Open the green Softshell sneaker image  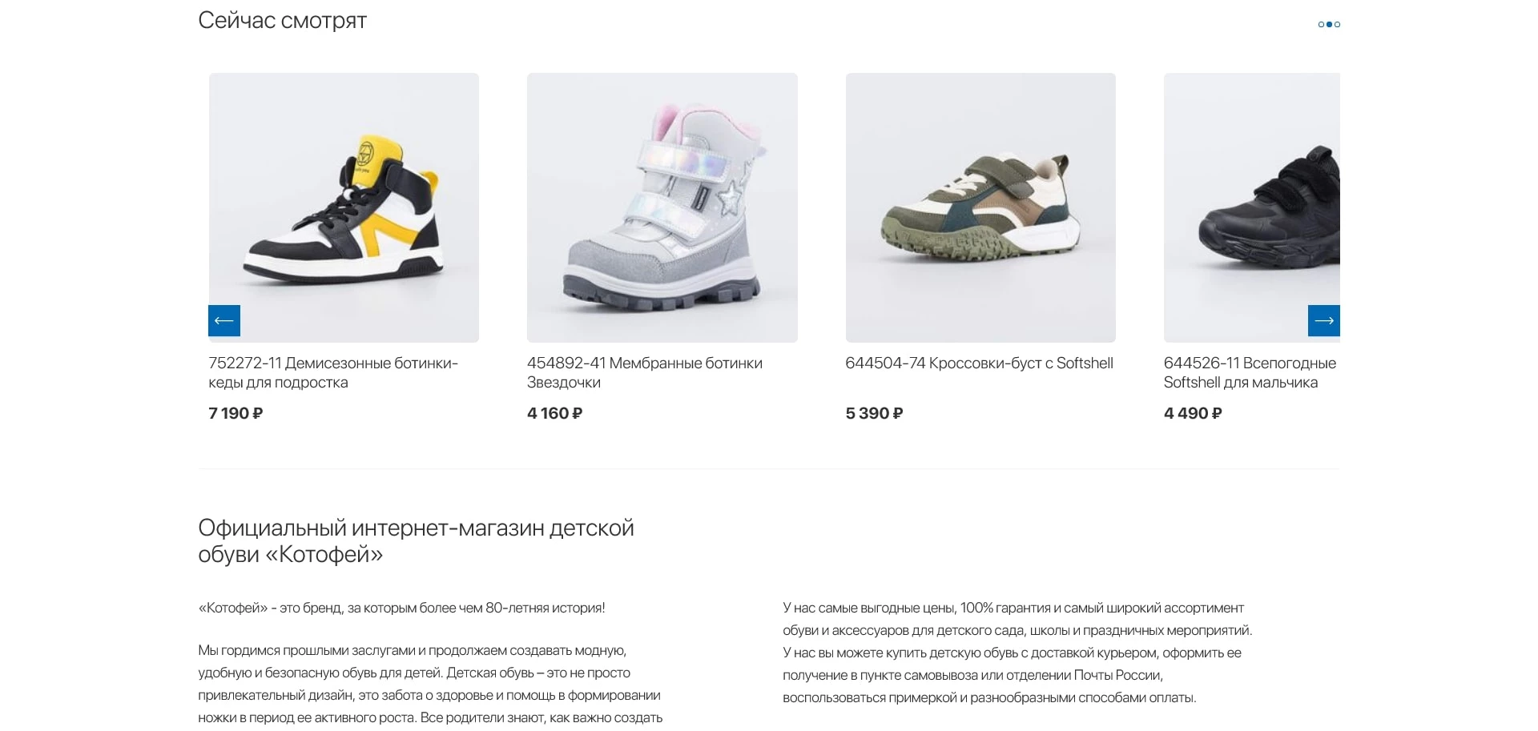coord(980,207)
